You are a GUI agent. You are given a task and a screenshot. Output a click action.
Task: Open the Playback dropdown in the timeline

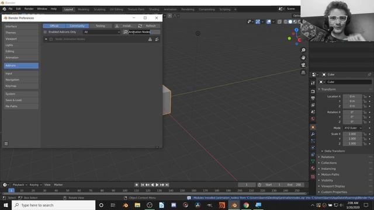20,185
